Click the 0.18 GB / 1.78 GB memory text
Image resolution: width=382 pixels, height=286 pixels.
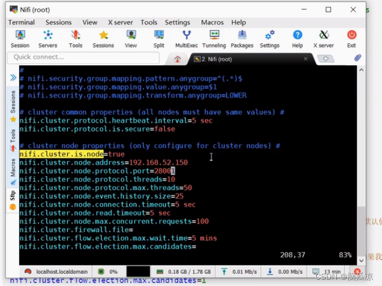tap(190, 272)
